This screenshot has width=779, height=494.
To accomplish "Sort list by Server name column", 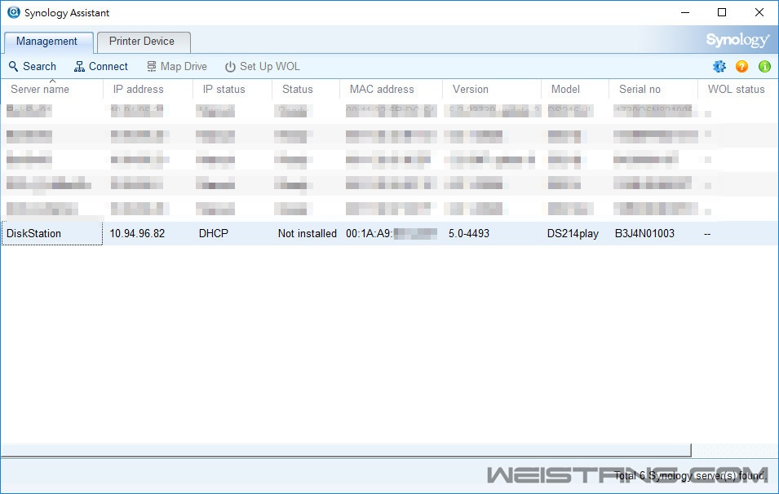I will [x=40, y=90].
